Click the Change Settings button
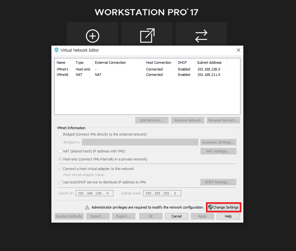 coord(224,207)
